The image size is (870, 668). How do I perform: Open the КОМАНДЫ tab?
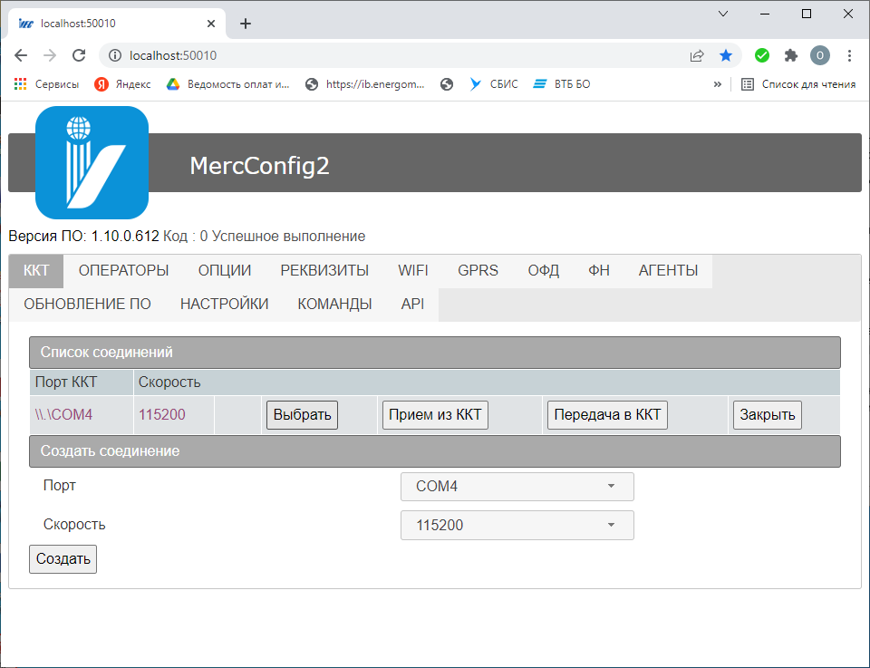tap(335, 304)
